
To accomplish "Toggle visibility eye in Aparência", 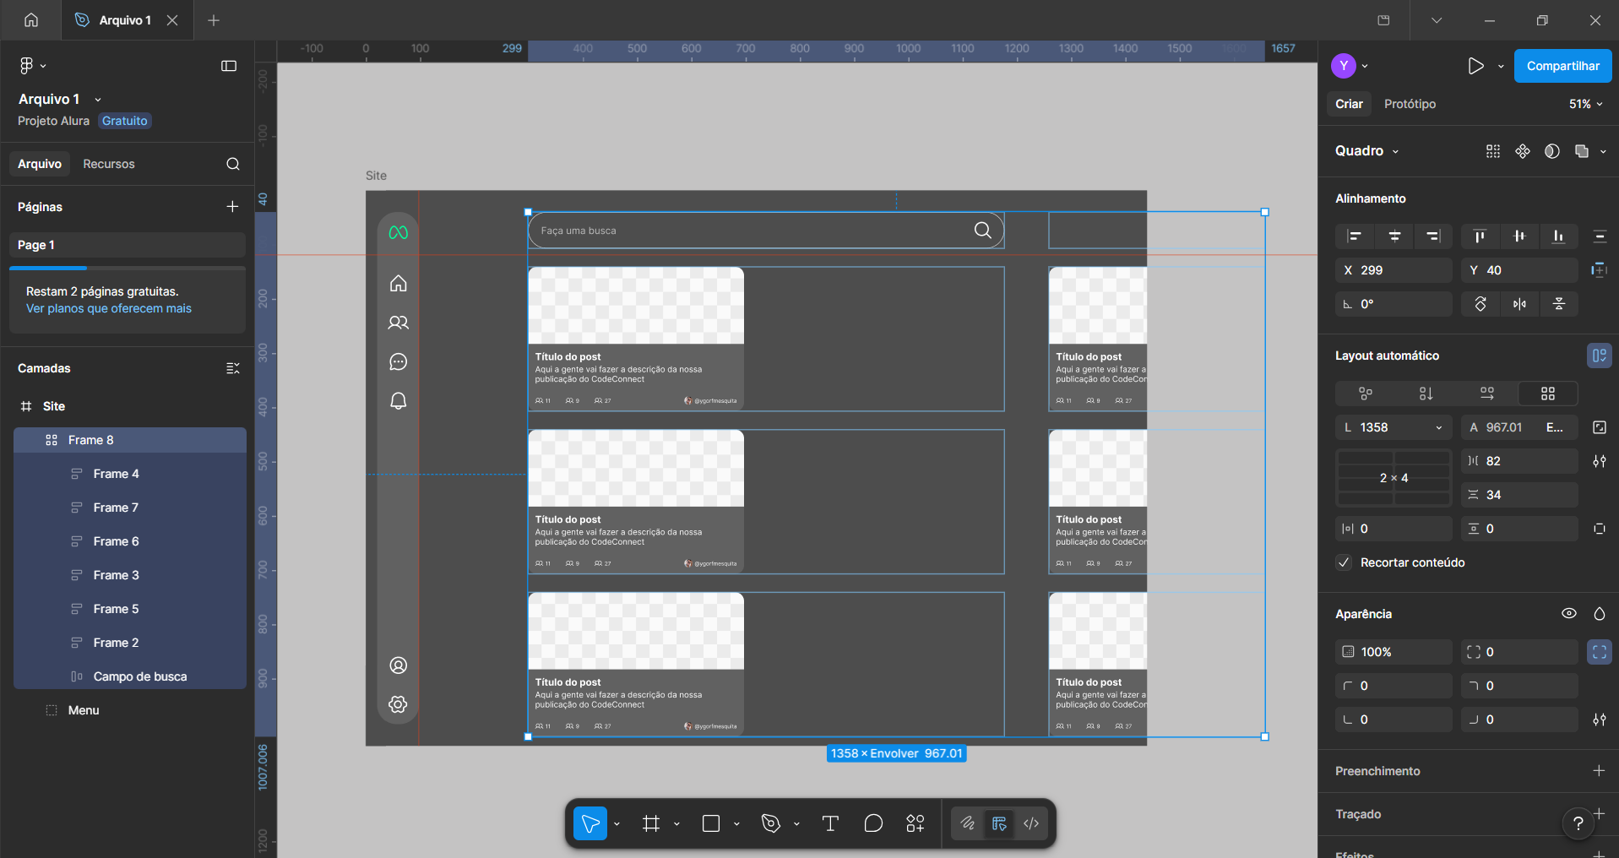I will (1569, 614).
